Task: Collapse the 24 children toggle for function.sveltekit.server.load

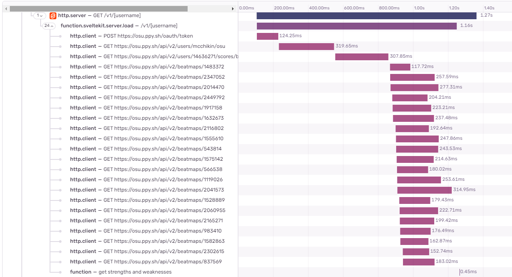Action: pos(49,26)
